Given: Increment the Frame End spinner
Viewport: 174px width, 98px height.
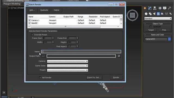Looking at the screenshot, I should pos(77,38).
